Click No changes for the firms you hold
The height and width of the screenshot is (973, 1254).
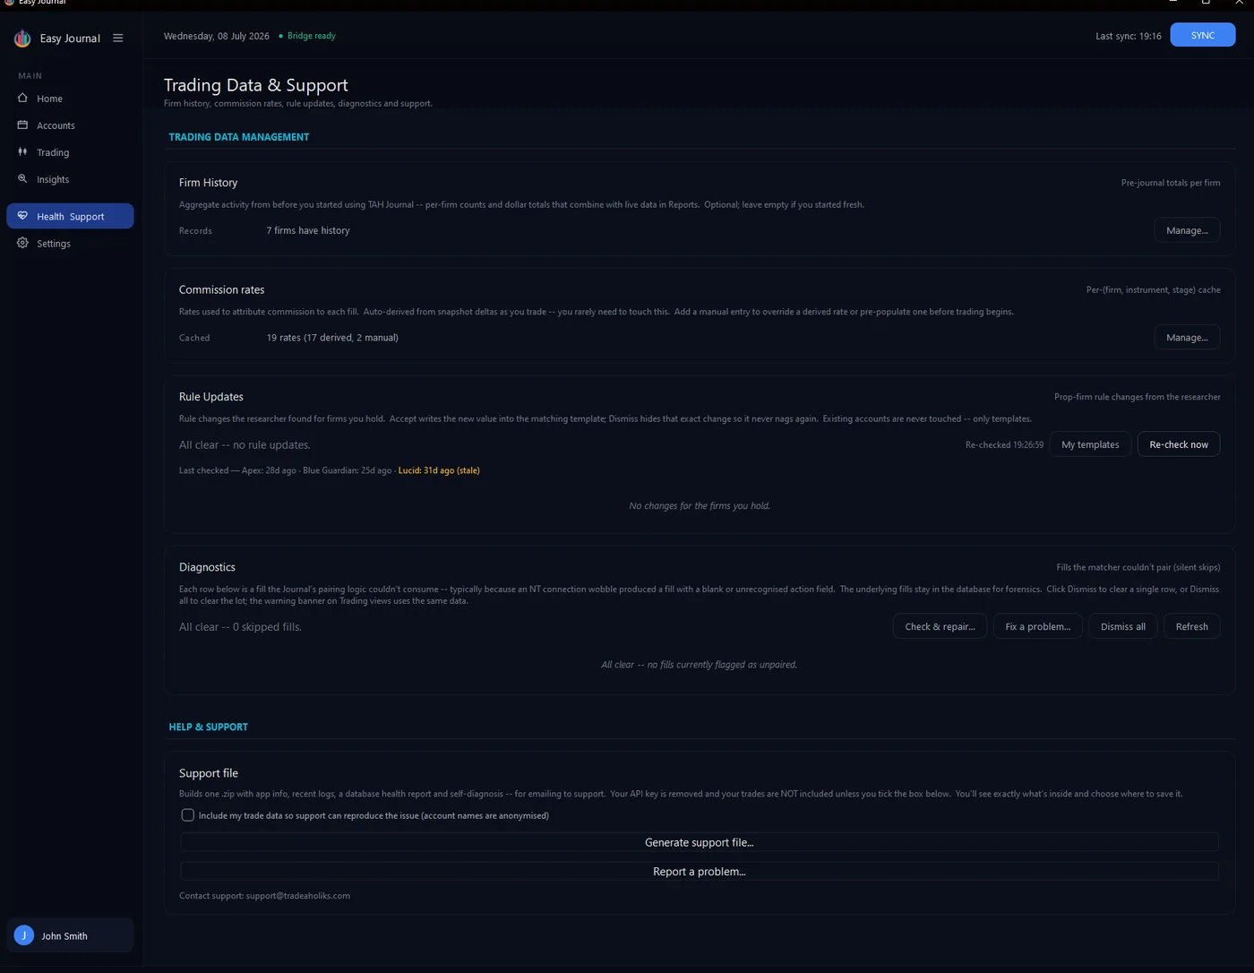(700, 506)
